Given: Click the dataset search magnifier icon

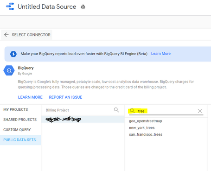Looking at the screenshot, I should coord(132,111).
